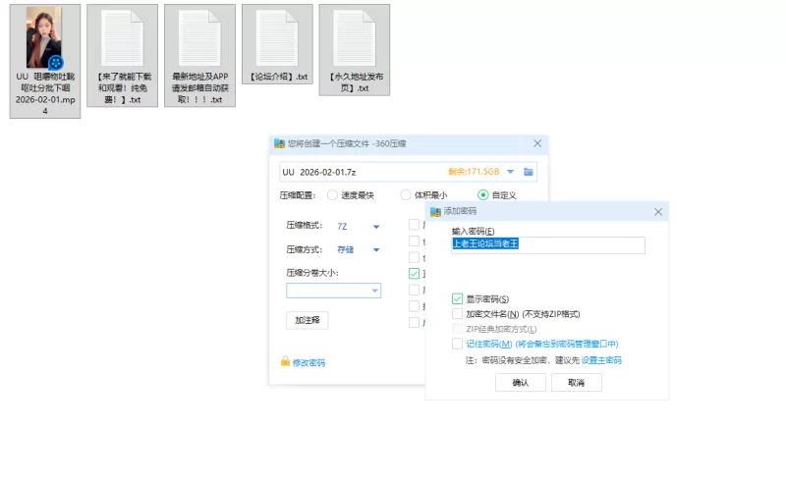
Task: Click the lock icon beside 修改密码
Action: coord(285,361)
